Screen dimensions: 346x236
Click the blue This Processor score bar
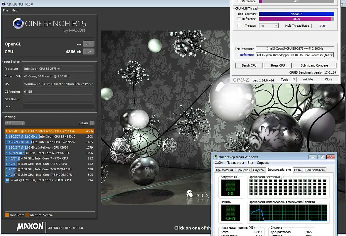(296, 14)
